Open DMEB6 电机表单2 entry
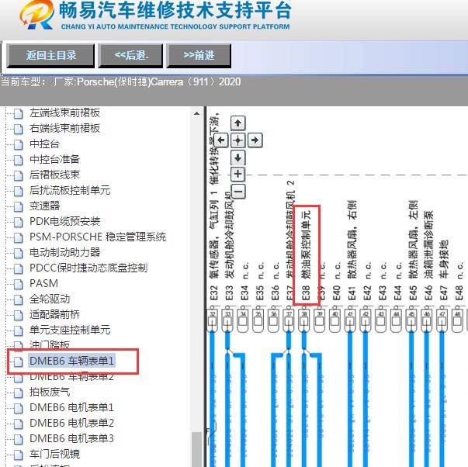468x467 pixels. tap(71, 423)
